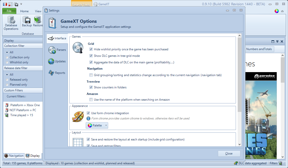
Task: Enable Use platform name when searching Amazon
Action: (x=91, y=100)
